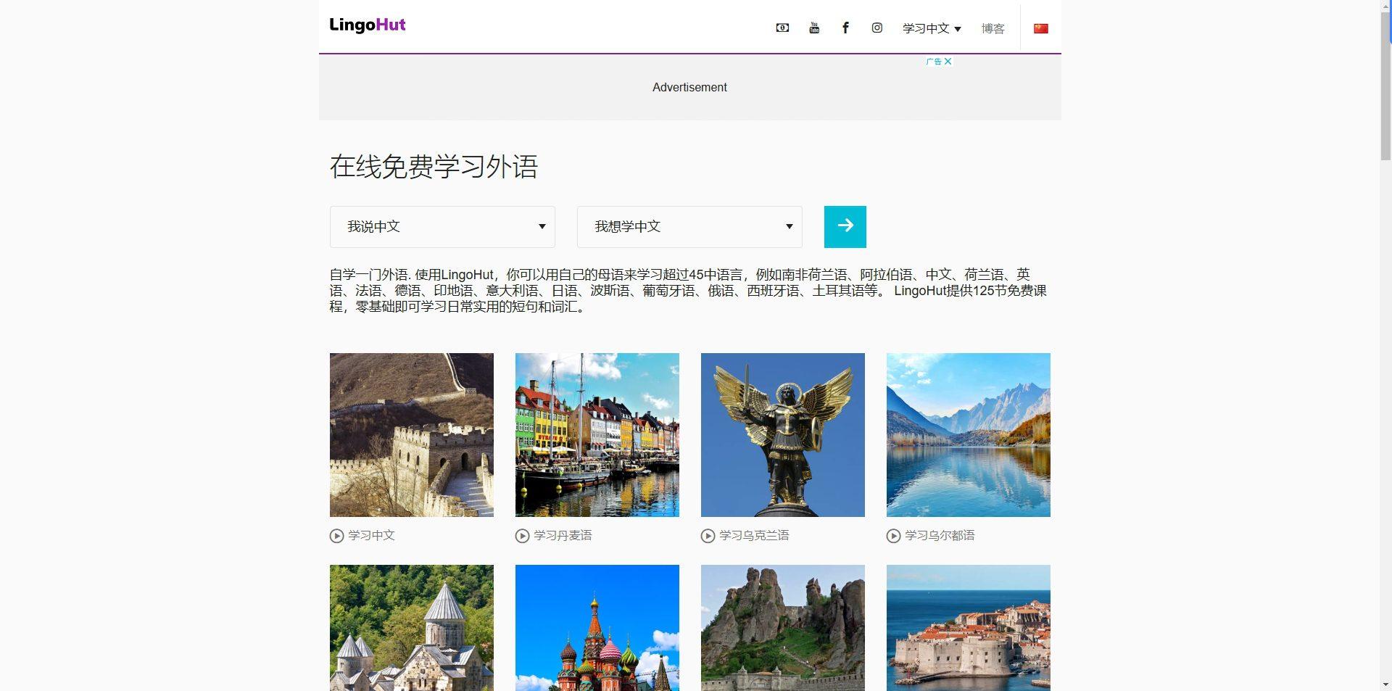Close the advertisement with X icon
1392x691 pixels.
(948, 62)
